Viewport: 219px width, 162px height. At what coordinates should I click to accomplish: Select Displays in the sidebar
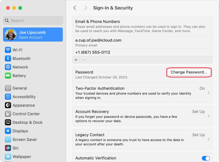click(20, 131)
